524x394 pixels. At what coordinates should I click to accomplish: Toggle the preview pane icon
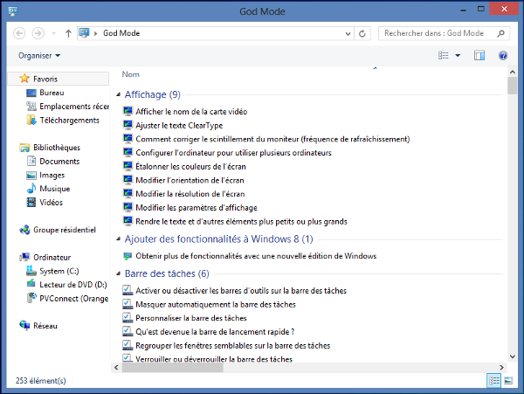point(479,56)
